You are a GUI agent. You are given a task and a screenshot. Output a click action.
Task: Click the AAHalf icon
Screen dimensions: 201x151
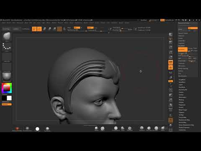(x=170, y=57)
